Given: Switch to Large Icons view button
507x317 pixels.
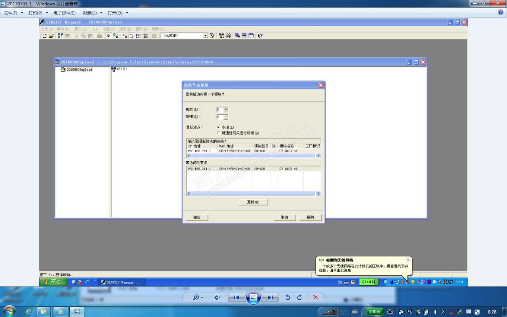Looking at the screenshot, I should click(x=124, y=36).
